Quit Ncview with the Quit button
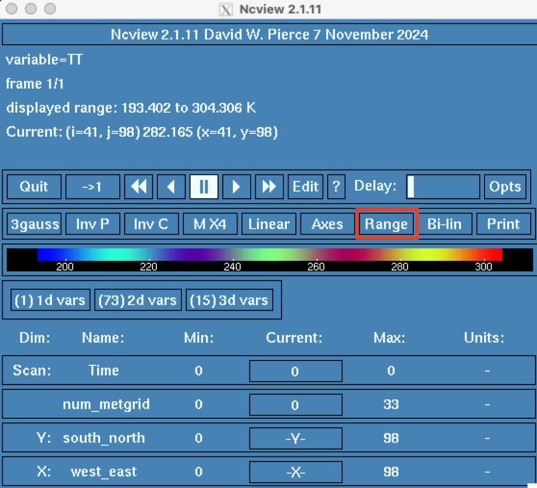 (x=34, y=187)
